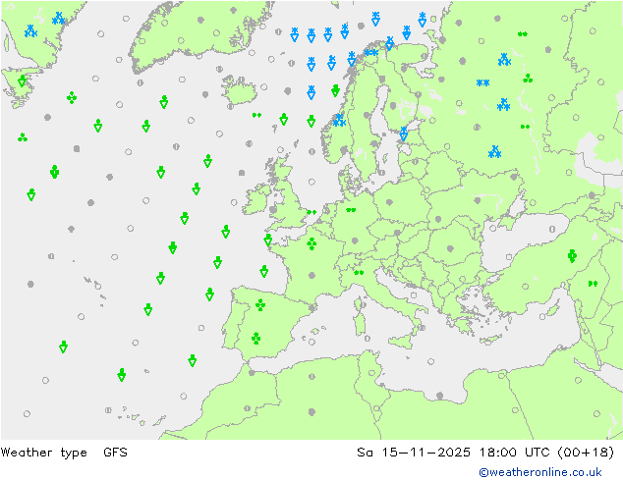Click the green rain symbol over northern France
This screenshot has width=623, height=481.
tap(311, 243)
